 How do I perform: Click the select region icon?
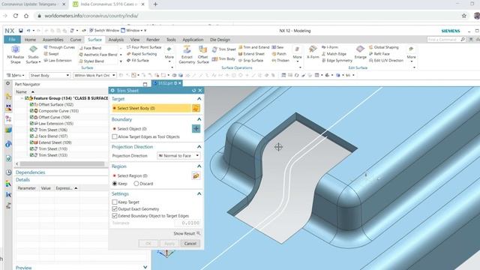196,175
